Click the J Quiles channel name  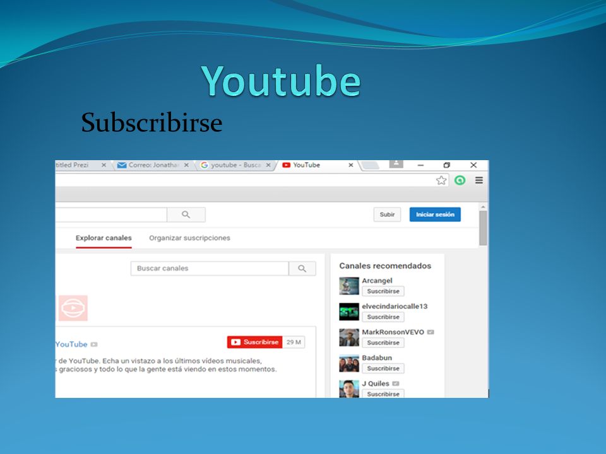click(x=375, y=384)
